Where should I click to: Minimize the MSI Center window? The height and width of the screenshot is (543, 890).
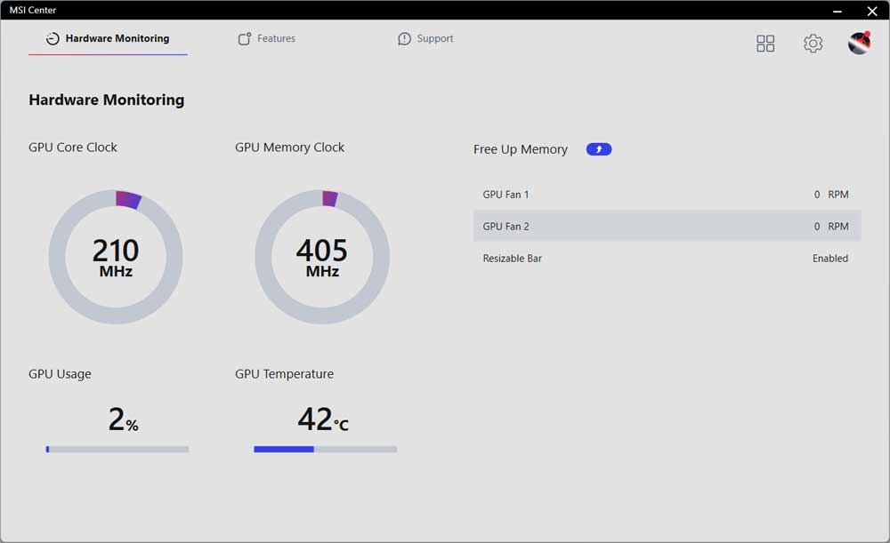[837, 11]
